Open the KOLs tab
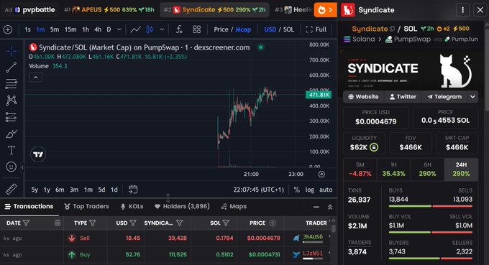The height and width of the screenshot is (265, 489). [x=132, y=206]
